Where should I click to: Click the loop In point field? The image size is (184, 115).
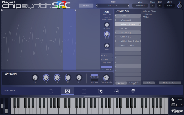coord(107,55)
